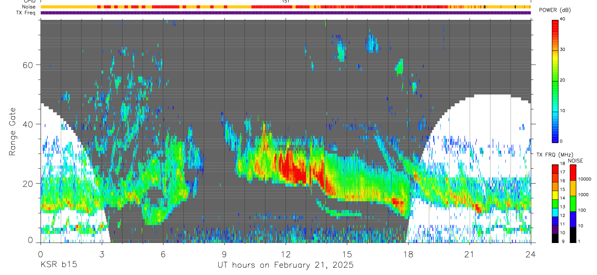The height and width of the screenshot is (275, 597).
Task: Click the "KSR b15" radar label
Action: [x=58, y=265]
